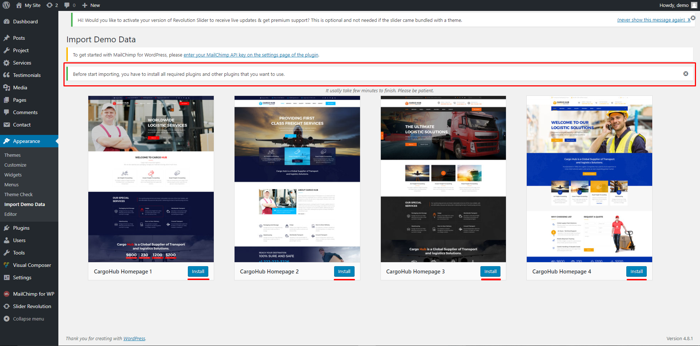Click the Users person icon
Screen dimensions: 700x346
[7, 240]
